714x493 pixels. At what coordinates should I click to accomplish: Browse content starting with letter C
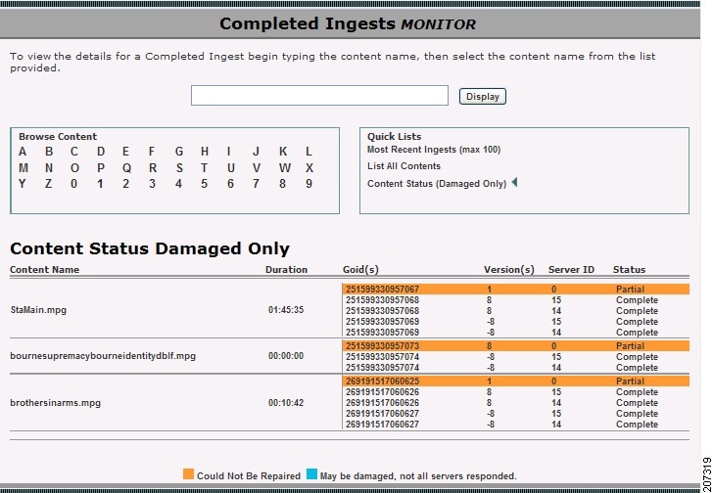[74, 152]
